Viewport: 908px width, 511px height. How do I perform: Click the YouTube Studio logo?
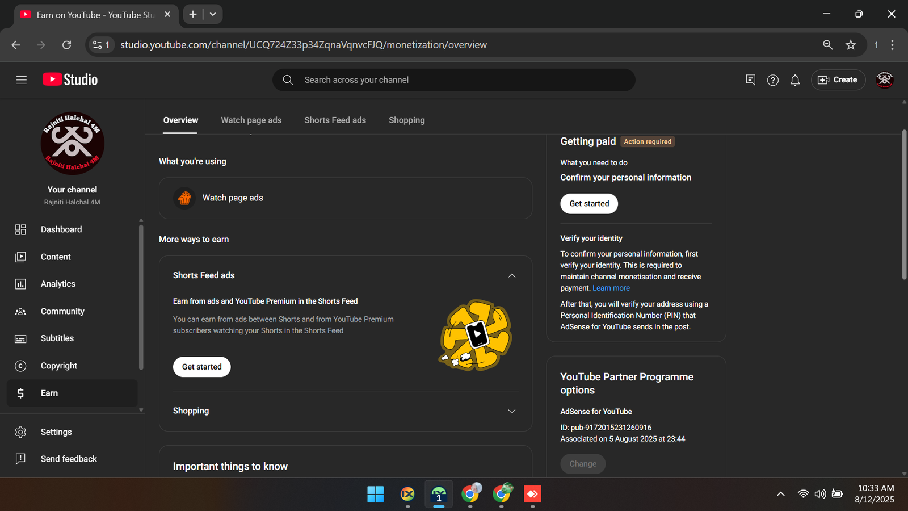coord(70,79)
